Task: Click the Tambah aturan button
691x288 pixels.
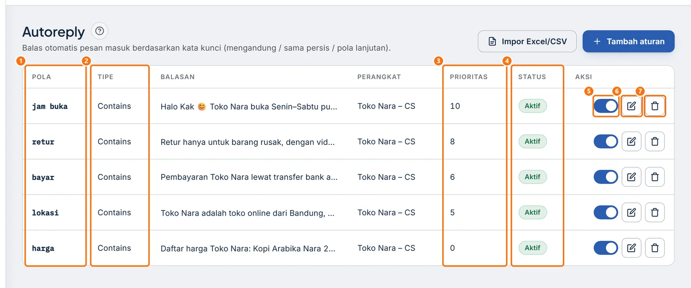Action: (628, 41)
